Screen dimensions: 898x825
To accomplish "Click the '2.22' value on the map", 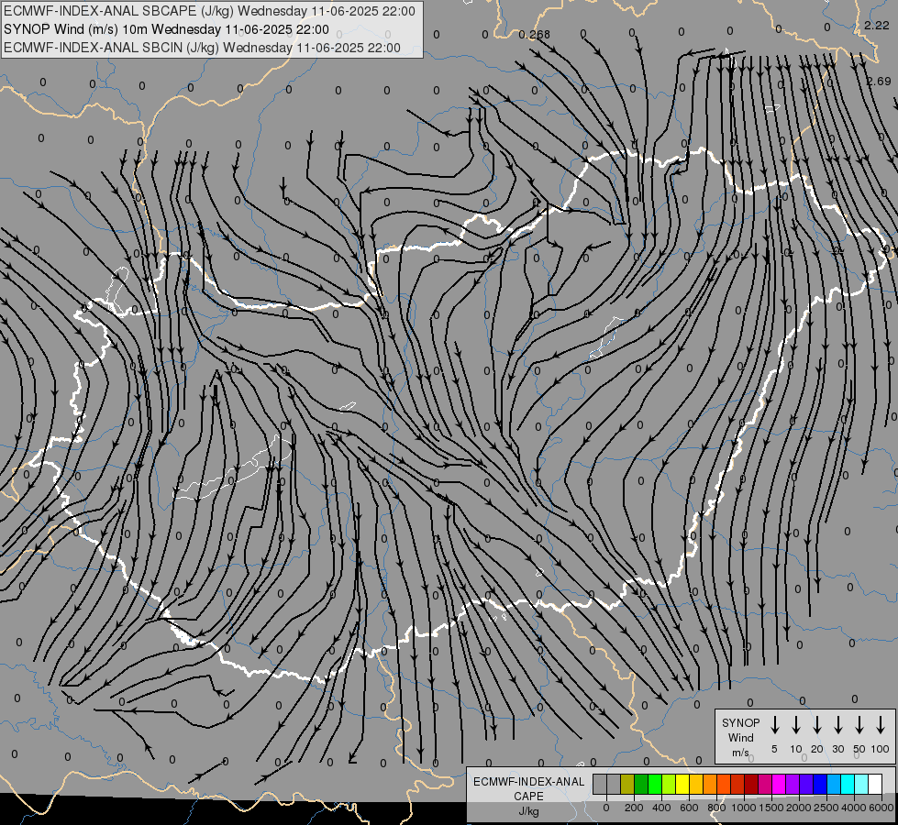I will pyautogui.click(x=877, y=25).
